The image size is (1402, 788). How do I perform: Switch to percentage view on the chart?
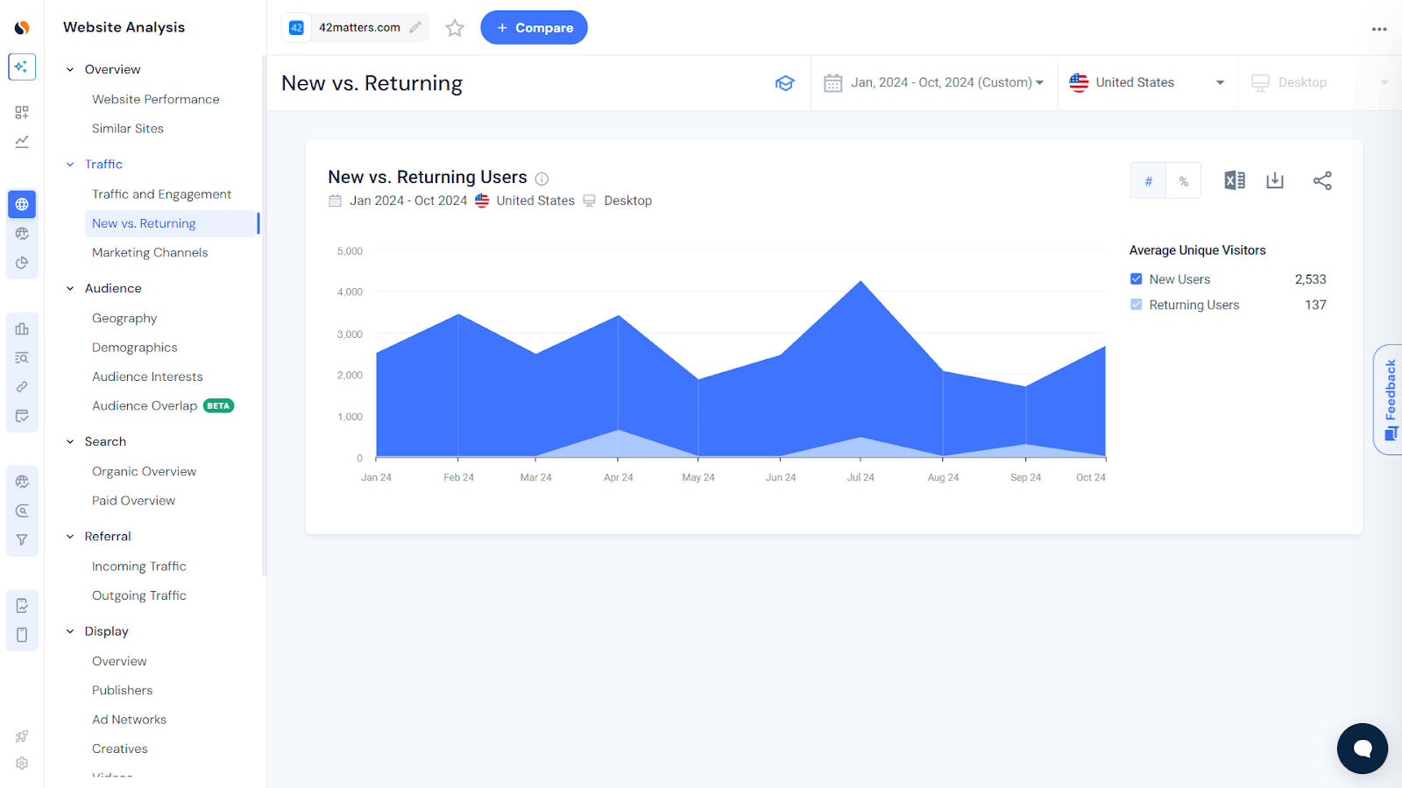1183,180
